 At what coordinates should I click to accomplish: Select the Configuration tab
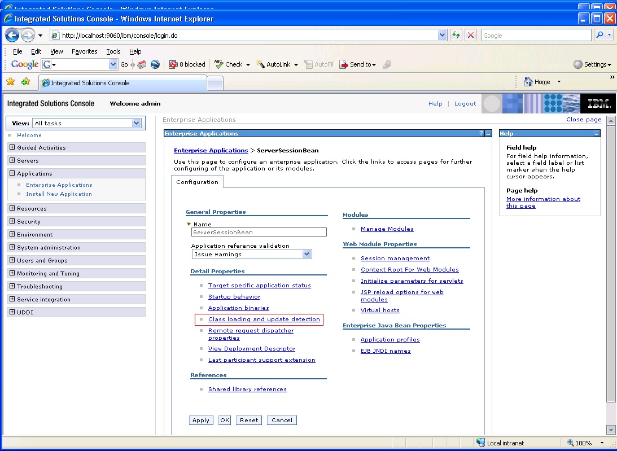pyautogui.click(x=197, y=182)
